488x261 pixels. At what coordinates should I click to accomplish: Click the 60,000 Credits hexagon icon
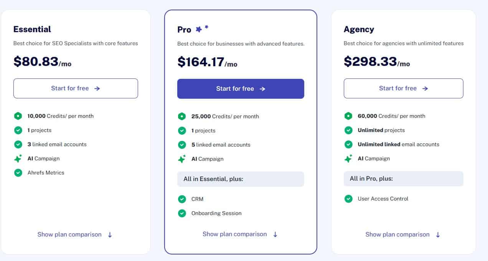tap(348, 116)
